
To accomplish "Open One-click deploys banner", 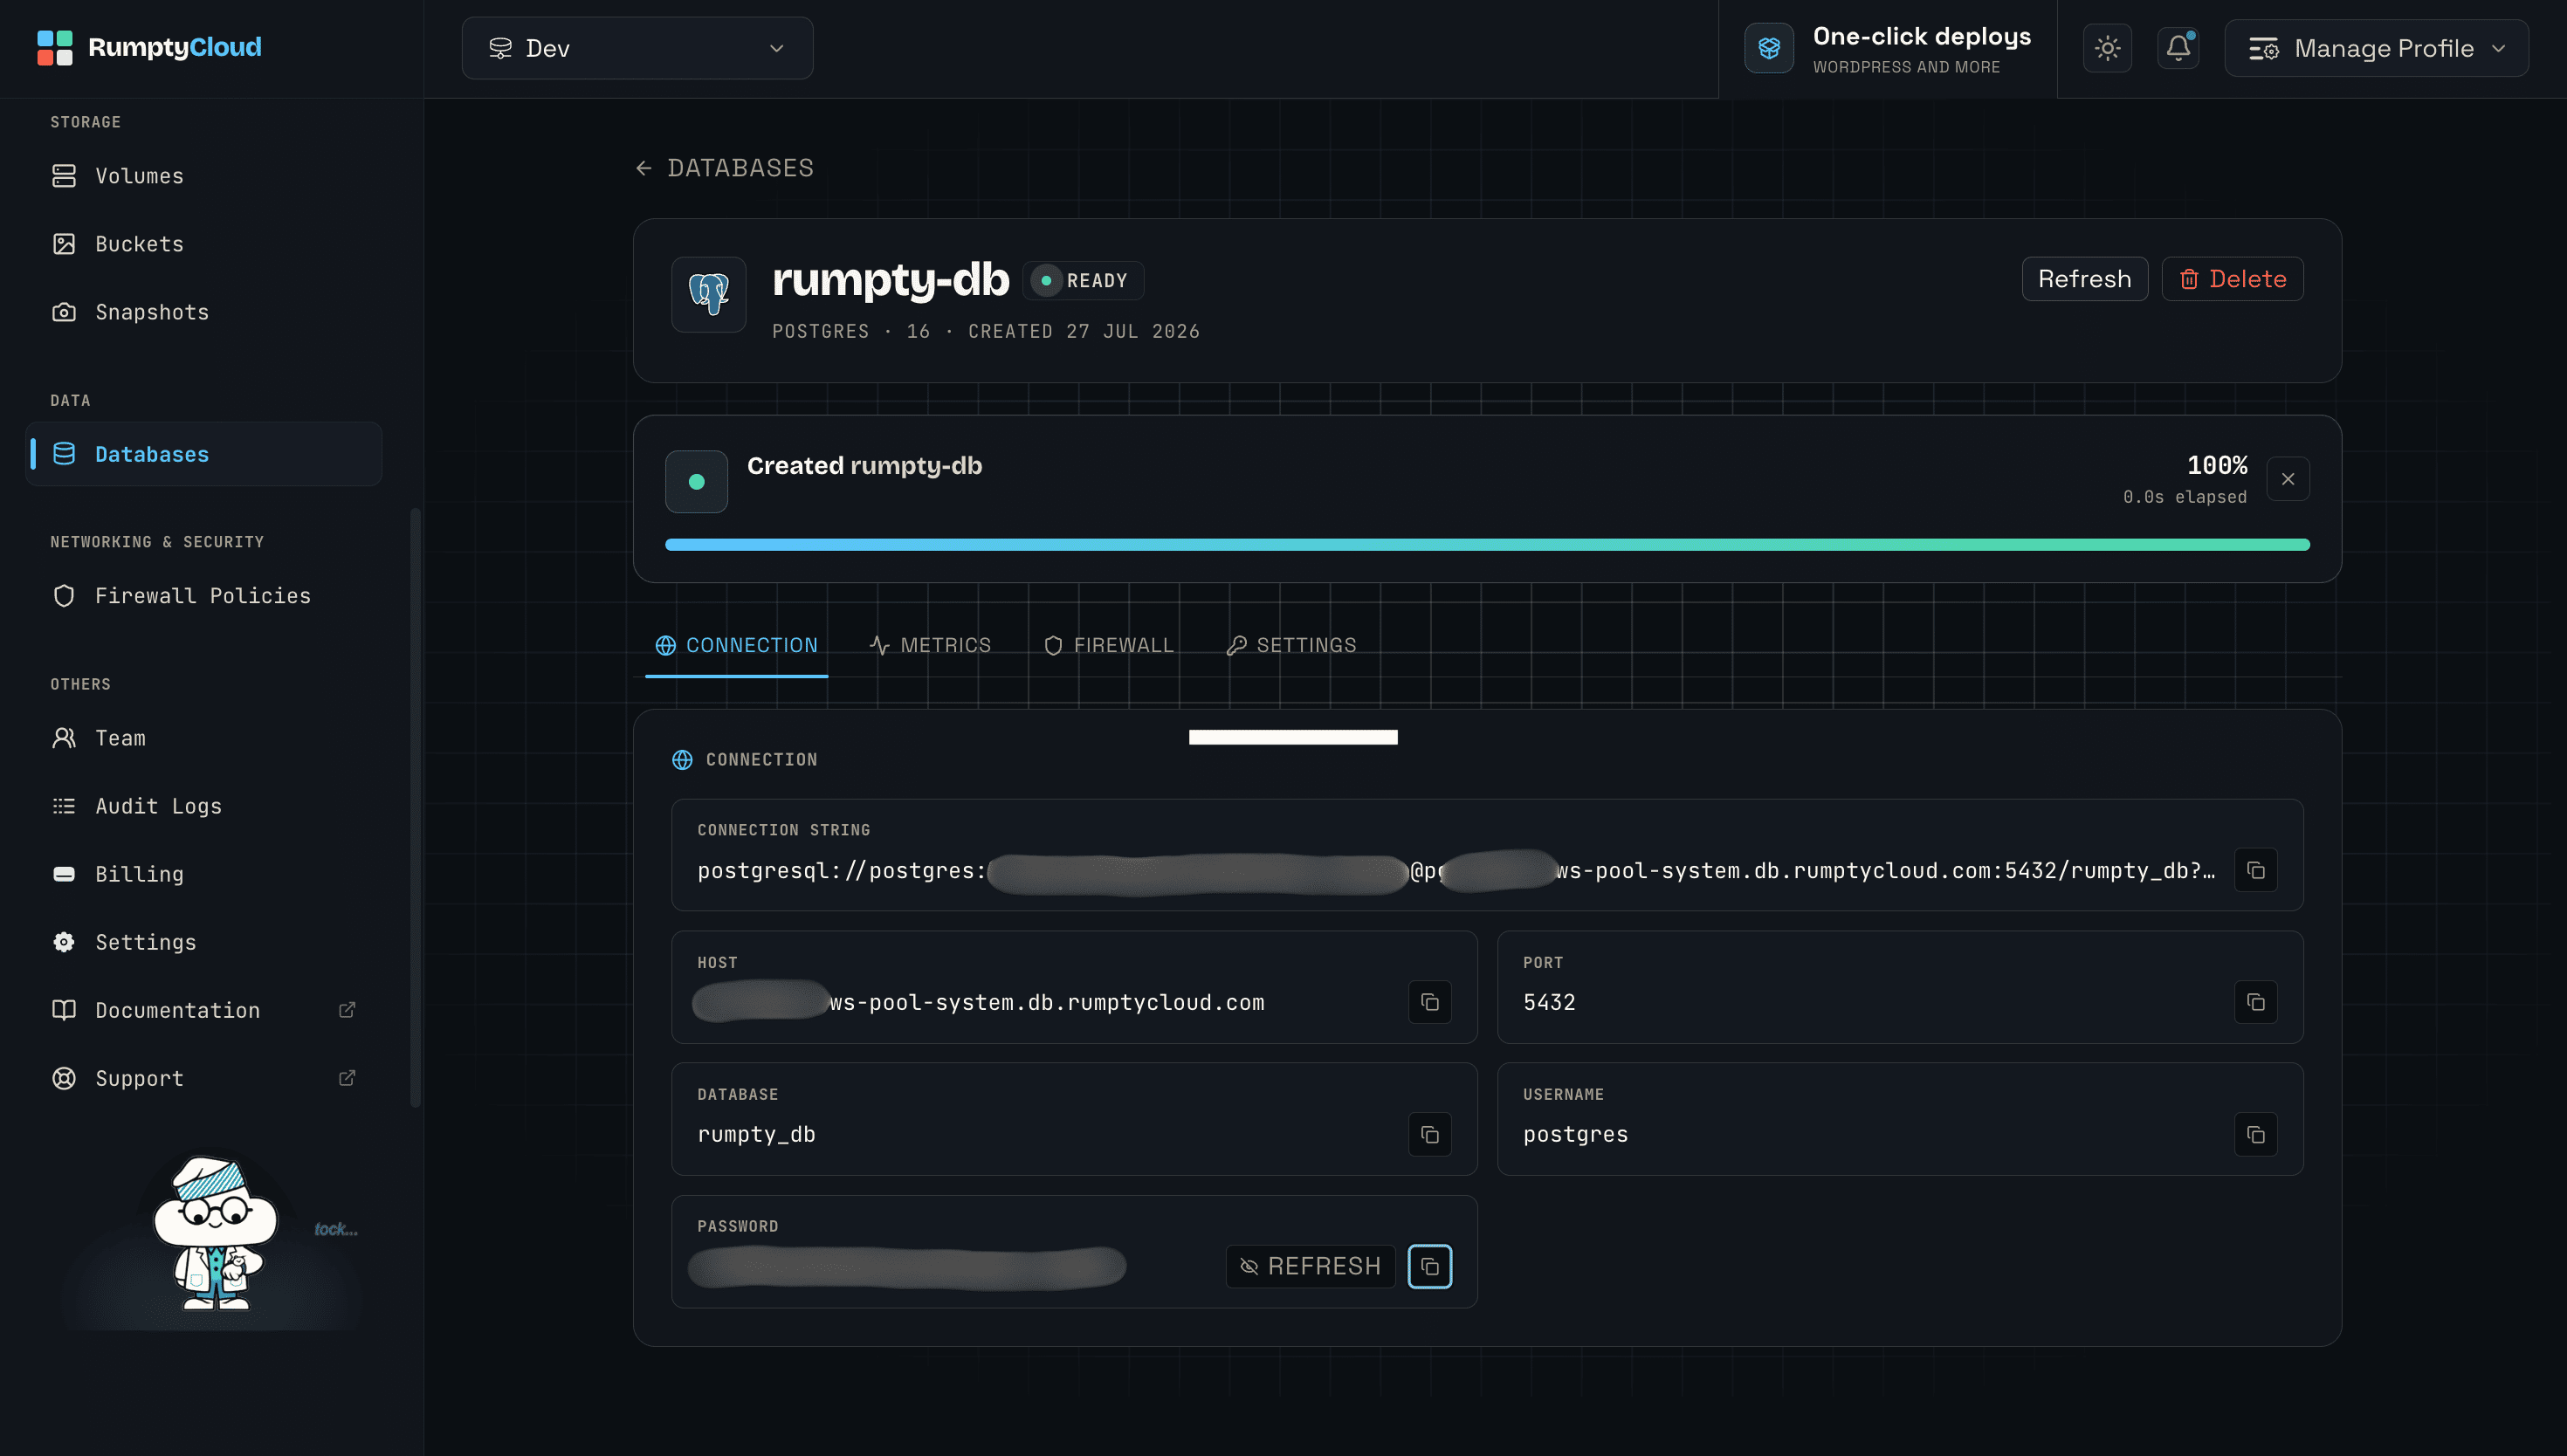I will point(1887,48).
